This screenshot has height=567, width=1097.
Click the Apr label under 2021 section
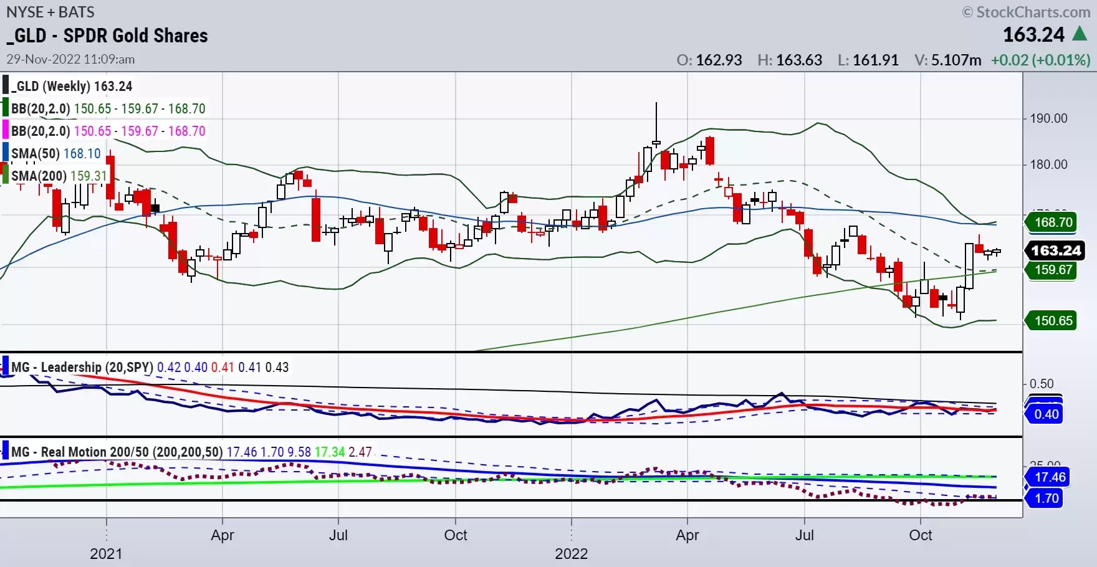tap(223, 535)
